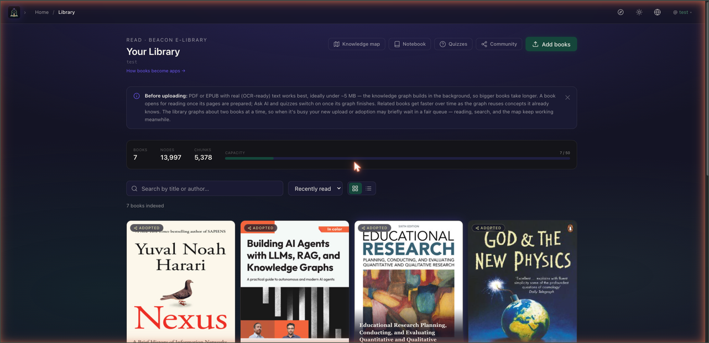Screen dimensions: 709x343
Task: Click ADOPTED badge on God & New Physics
Action: point(488,228)
